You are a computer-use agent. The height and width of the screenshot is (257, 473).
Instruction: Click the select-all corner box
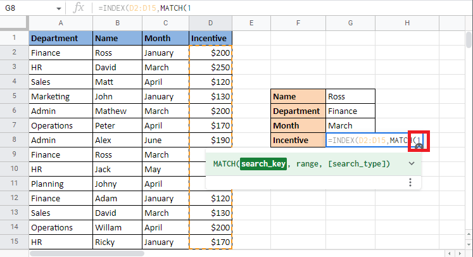coord(13,23)
